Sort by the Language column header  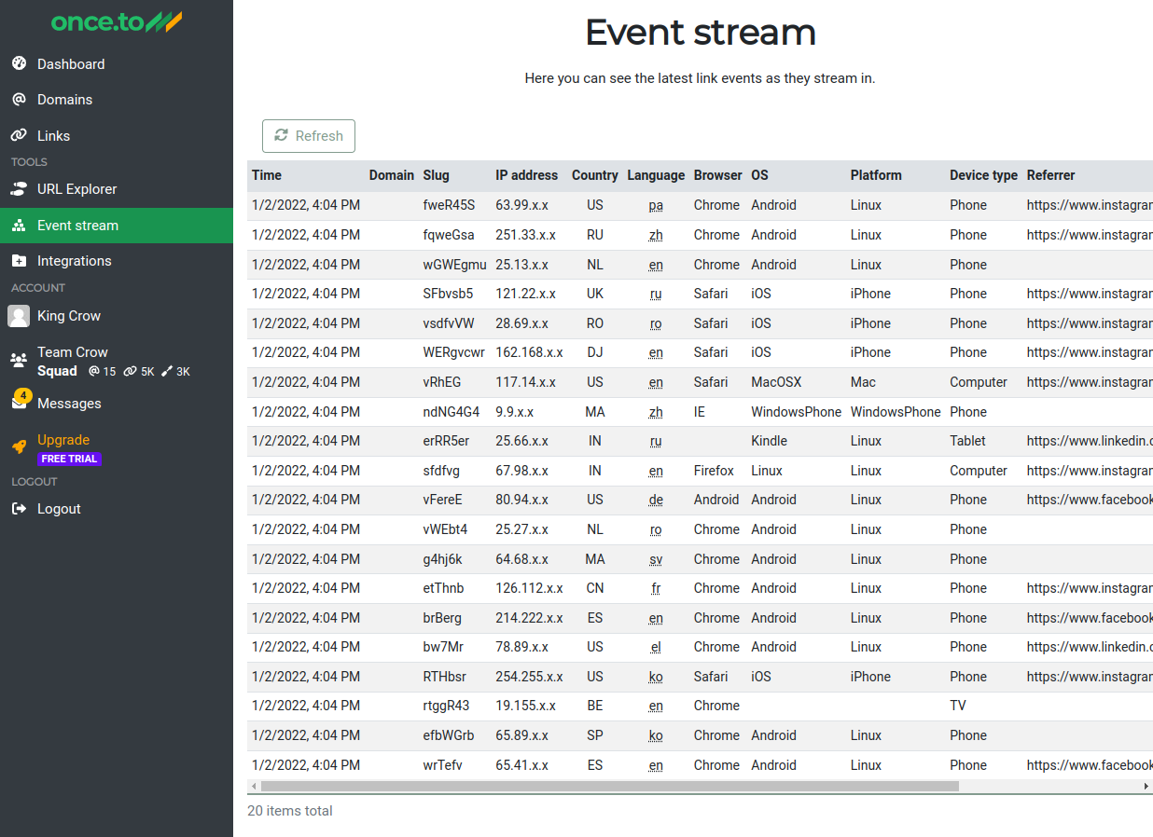(656, 175)
